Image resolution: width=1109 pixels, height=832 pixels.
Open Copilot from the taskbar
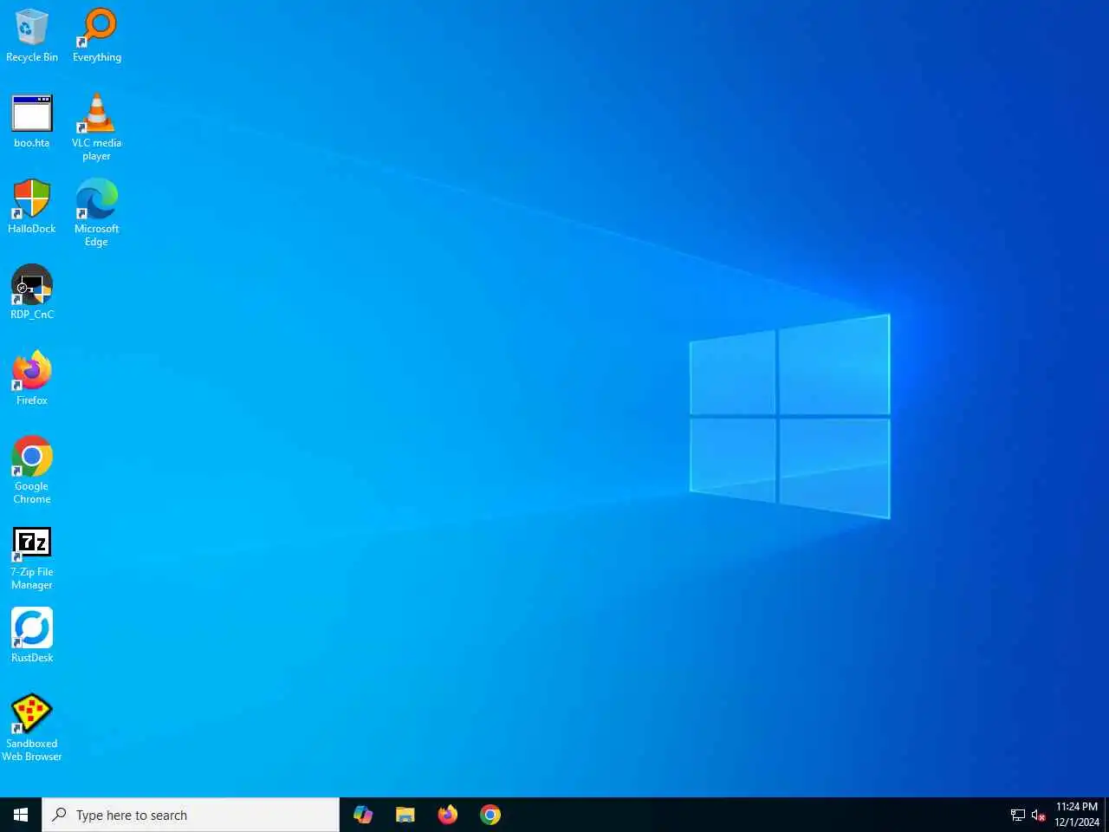click(x=363, y=815)
